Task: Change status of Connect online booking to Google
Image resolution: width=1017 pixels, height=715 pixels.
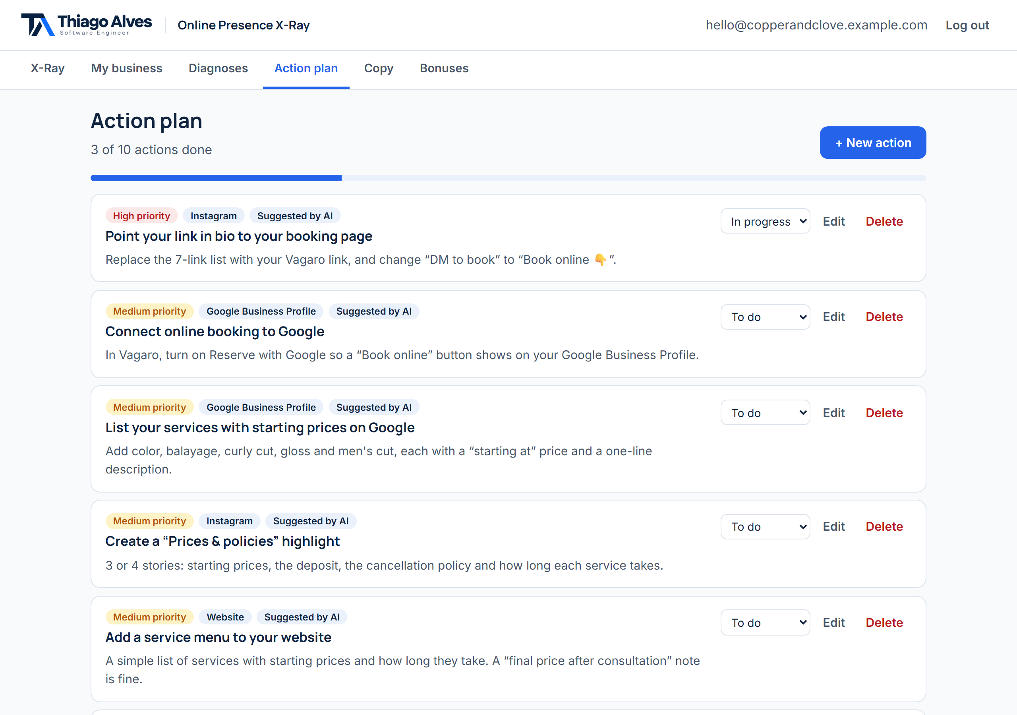Action: point(765,317)
